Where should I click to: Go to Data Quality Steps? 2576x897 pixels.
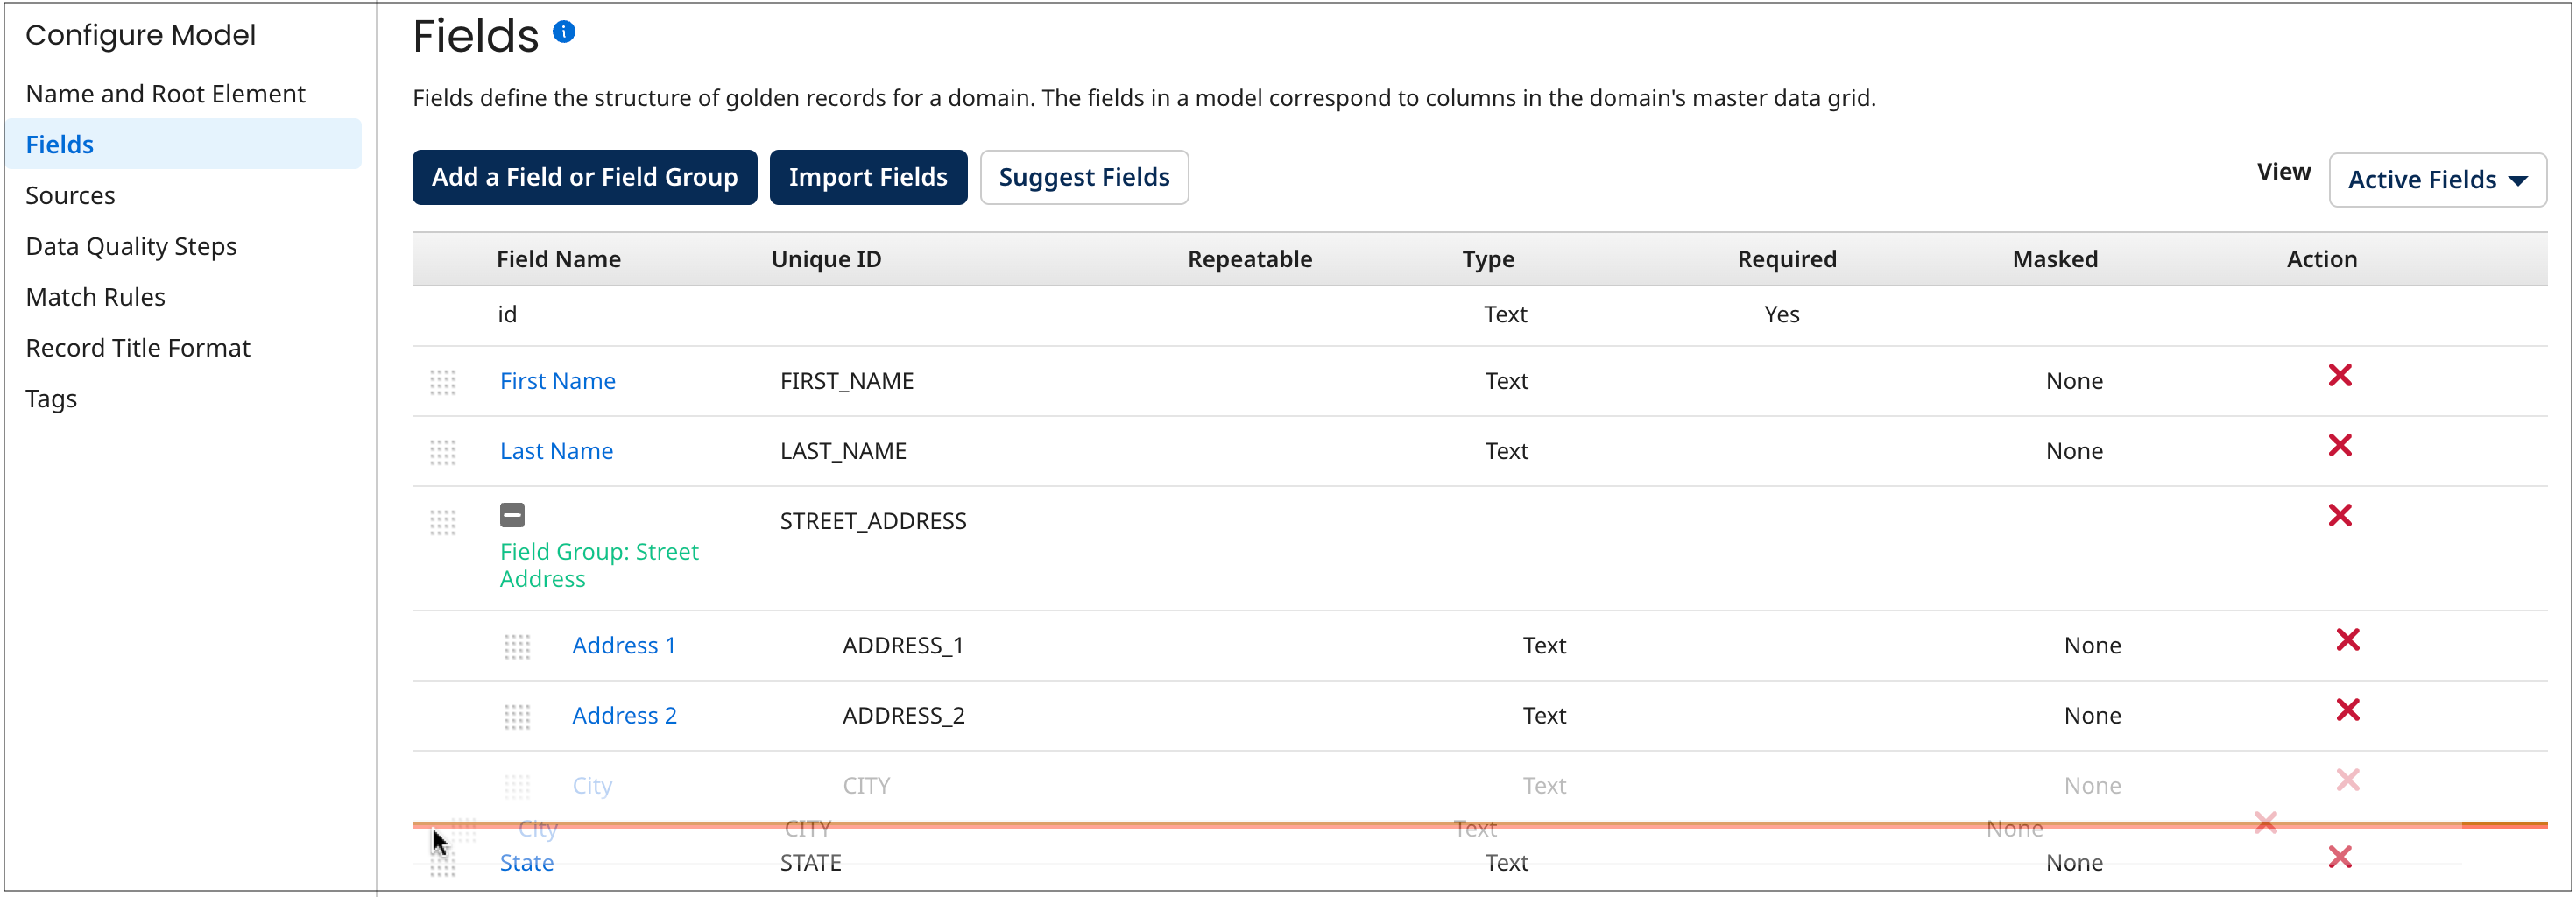pyautogui.click(x=131, y=246)
